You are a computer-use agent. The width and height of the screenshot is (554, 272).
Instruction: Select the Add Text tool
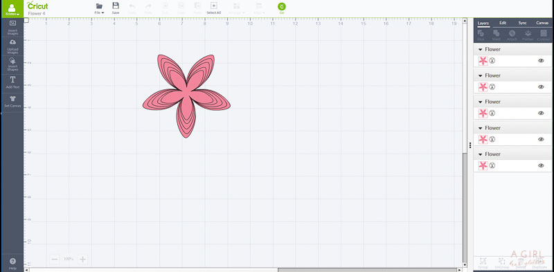12,82
